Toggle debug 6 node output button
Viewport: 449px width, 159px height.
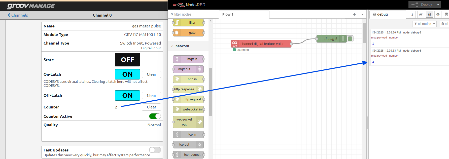(x=350, y=39)
